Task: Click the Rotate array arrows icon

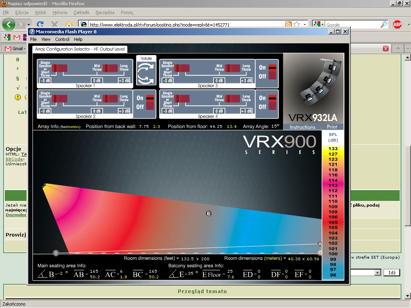Action: pyautogui.click(x=146, y=73)
